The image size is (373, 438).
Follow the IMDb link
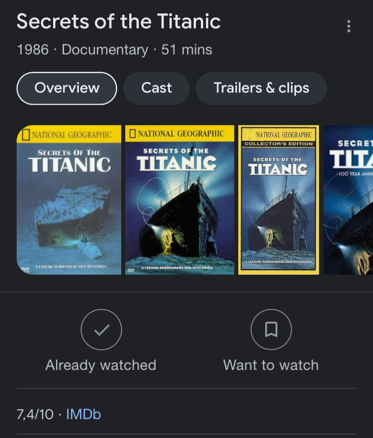[83, 414]
